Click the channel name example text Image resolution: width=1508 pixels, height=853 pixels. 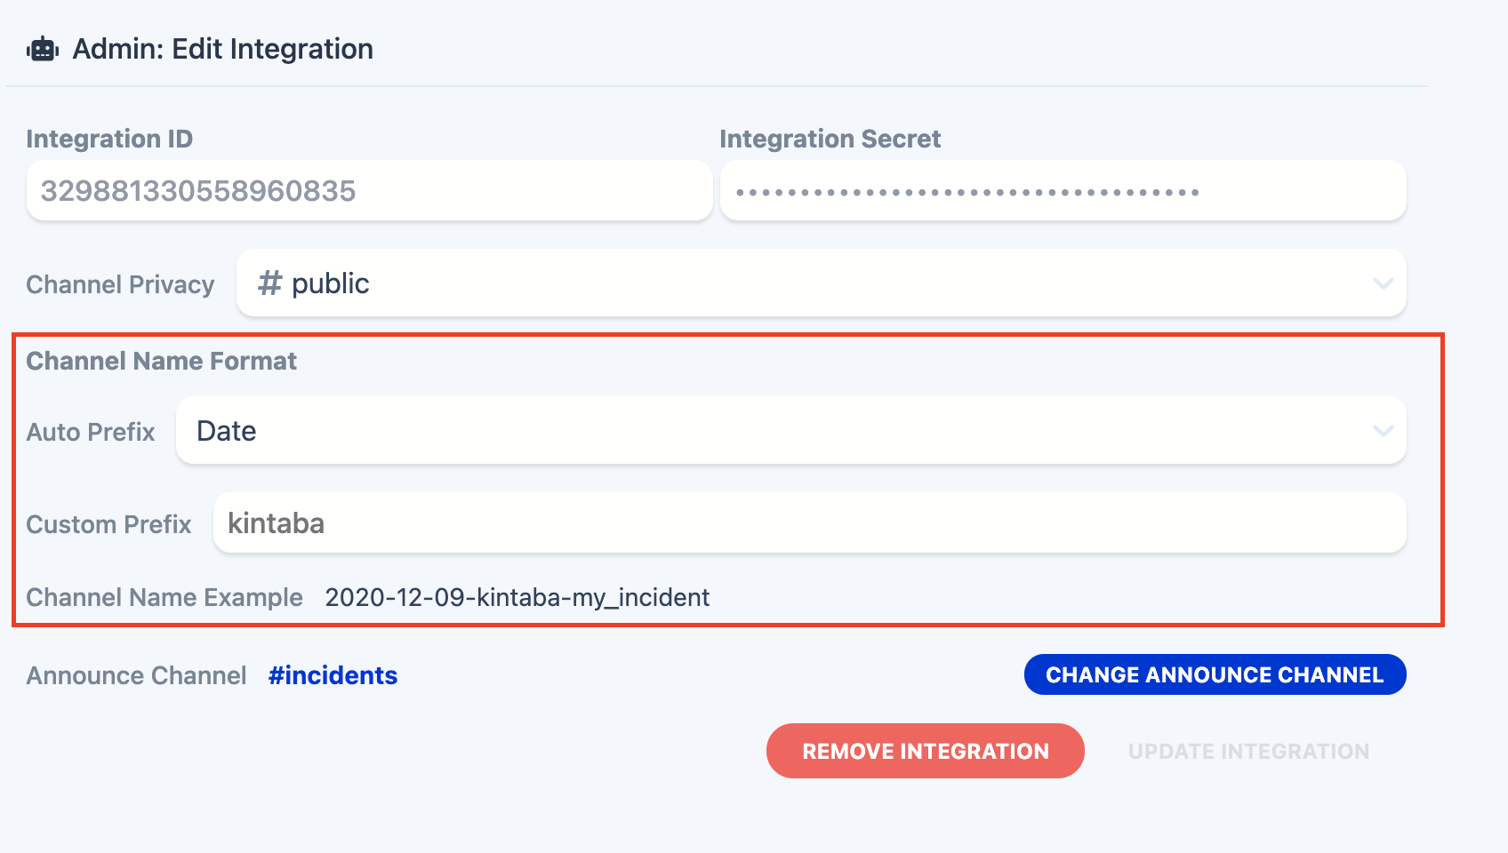pyautogui.click(x=517, y=597)
